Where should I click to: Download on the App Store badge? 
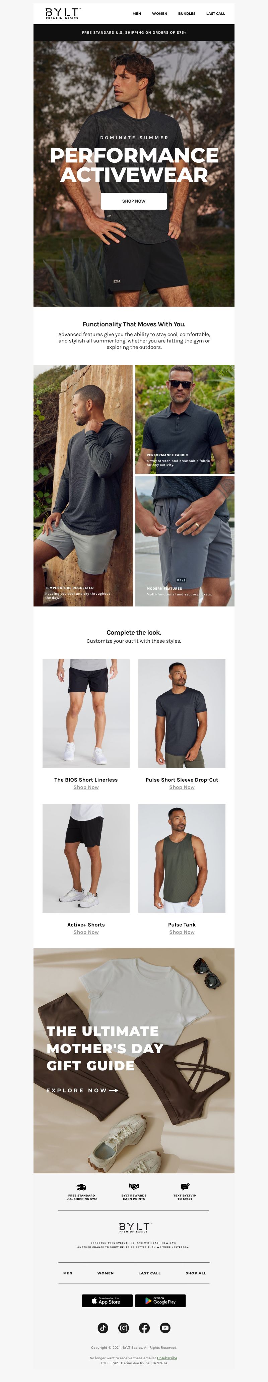coord(107,1300)
